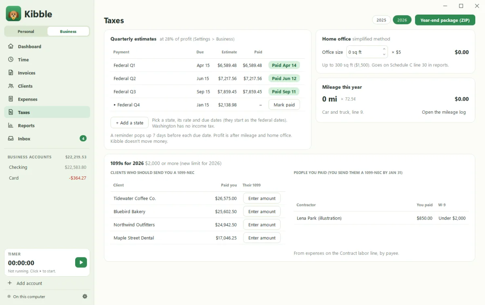Screen dimensions: 485x305
Task: Switch to the Personal tab
Action: [26, 32]
